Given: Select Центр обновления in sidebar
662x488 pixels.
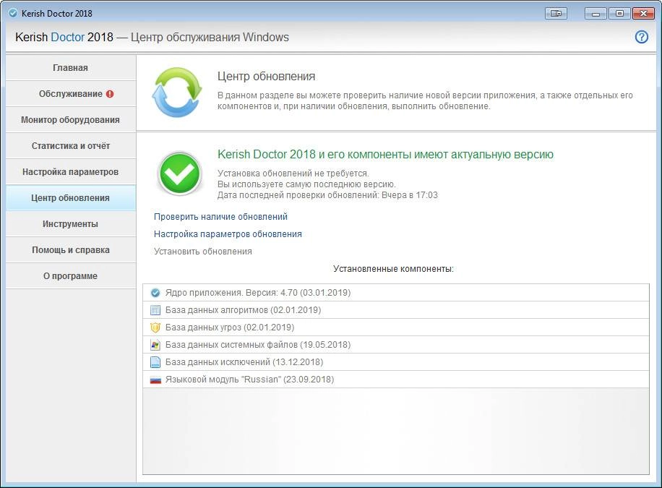Looking at the screenshot, I should pos(71,198).
